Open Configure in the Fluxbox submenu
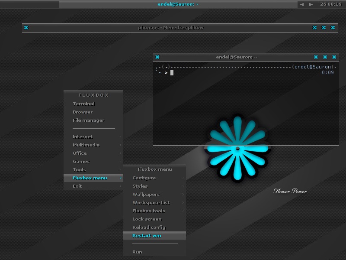 [154, 178]
